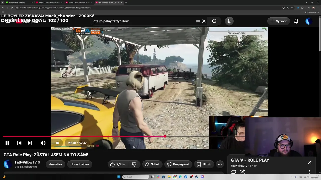Bookmark this page with the star icon
Screen dimensions: 321x180
pyautogui.click(x=292, y=8)
